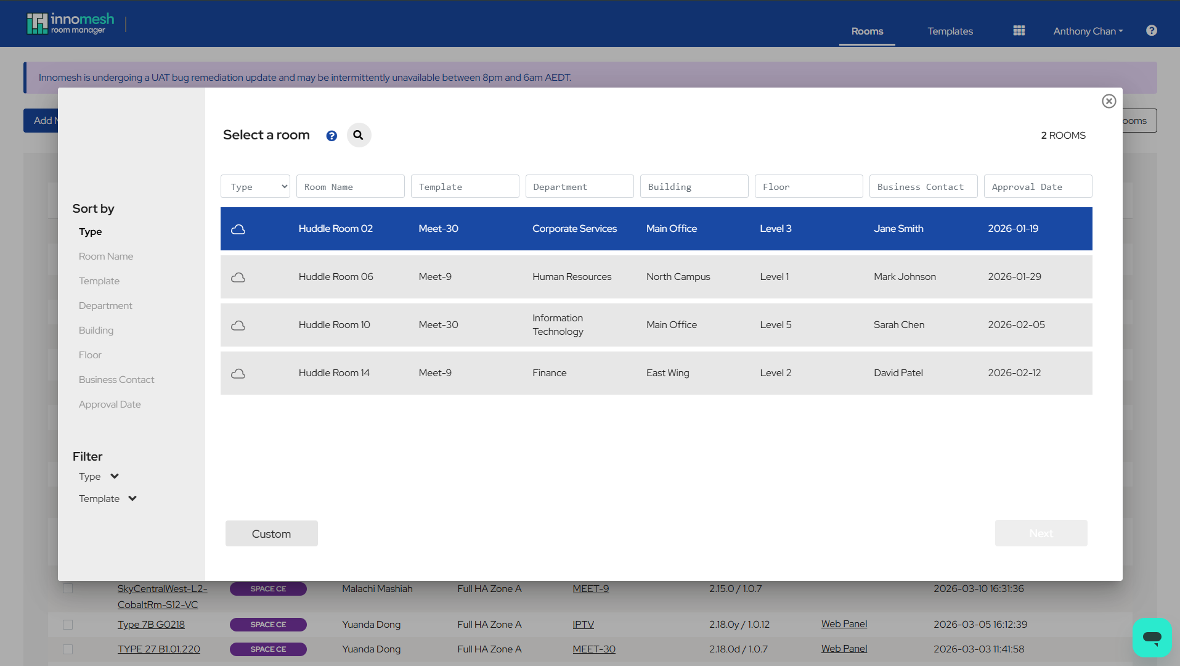Click the search icon in the dialog

pos(359,135)
